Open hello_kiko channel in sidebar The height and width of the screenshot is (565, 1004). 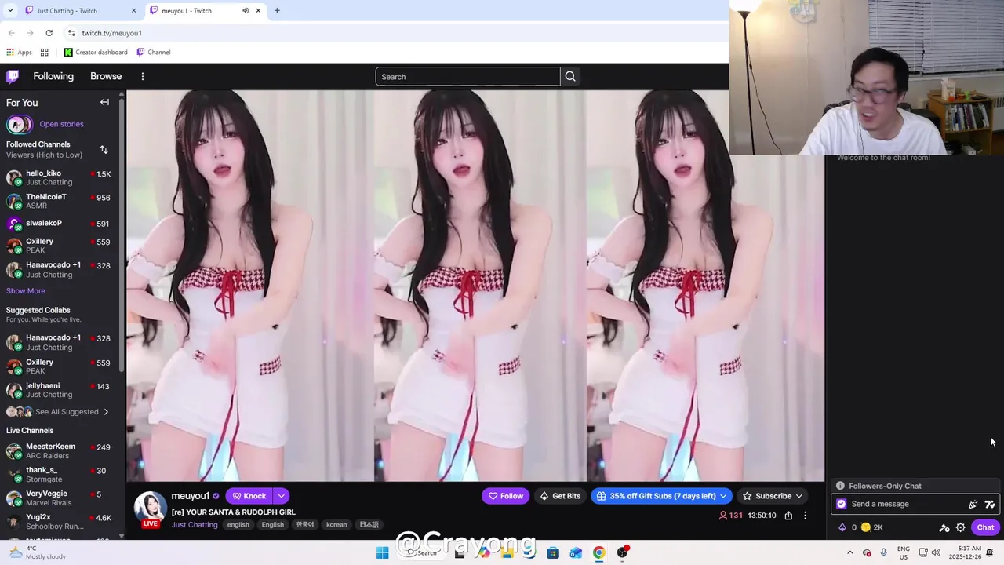(x=60, y=178)
